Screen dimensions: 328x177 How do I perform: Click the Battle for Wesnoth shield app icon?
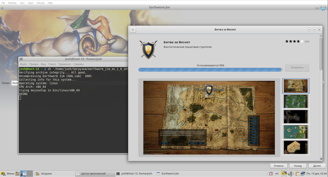click(x=148, y=49)
